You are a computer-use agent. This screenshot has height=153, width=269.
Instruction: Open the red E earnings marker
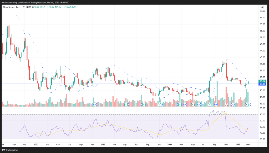coord(226,104)
